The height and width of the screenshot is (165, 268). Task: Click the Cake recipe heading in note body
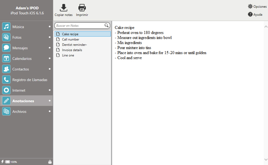click(x=125, y=27)
